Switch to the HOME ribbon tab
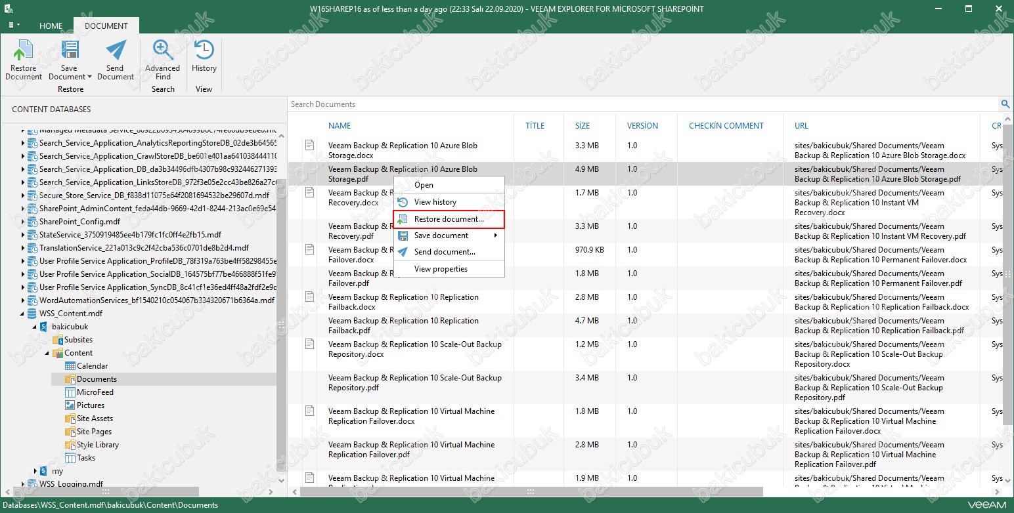The width and height of the screenshot is (1014, 513). click(x=51, y=26)
